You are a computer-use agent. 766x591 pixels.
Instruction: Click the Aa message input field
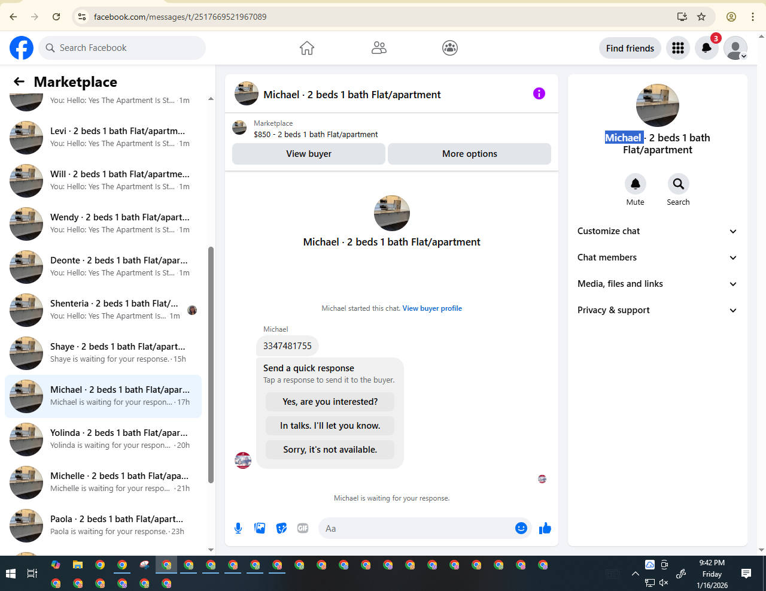[416, 528]
